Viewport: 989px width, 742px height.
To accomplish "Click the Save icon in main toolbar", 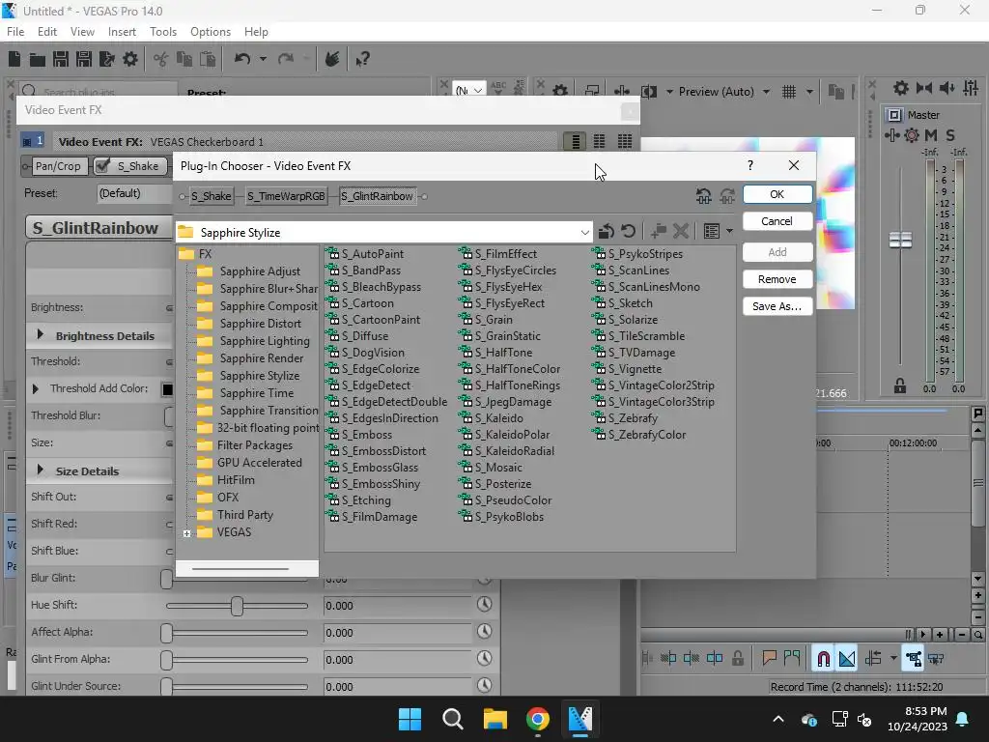I will 61,59.
